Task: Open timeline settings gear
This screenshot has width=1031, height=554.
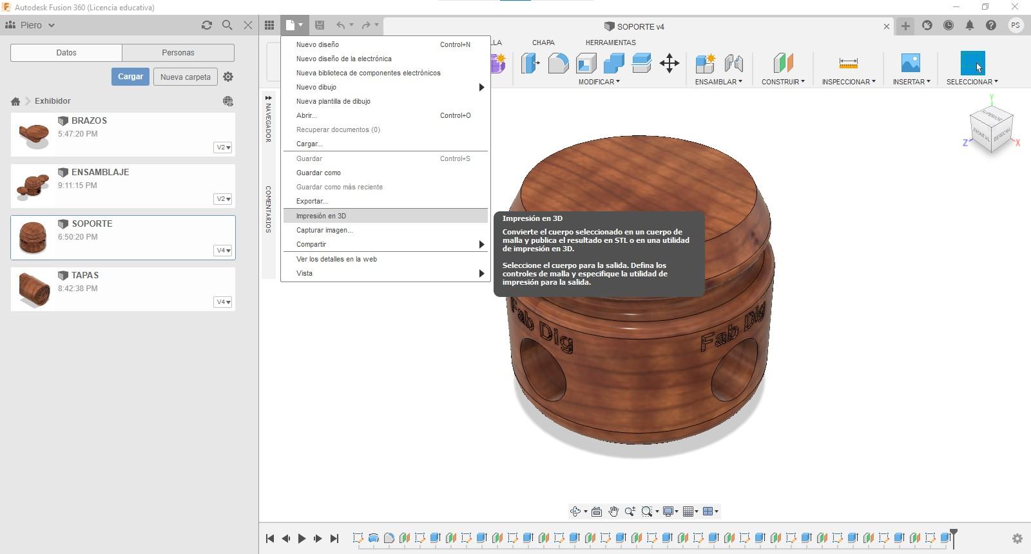Action: [1017, 539]
